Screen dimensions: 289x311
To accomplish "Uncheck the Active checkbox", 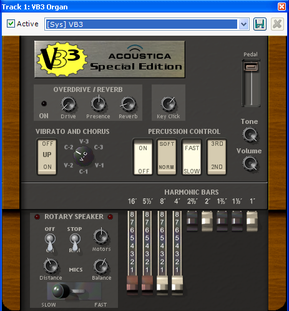I will [11, 24].
